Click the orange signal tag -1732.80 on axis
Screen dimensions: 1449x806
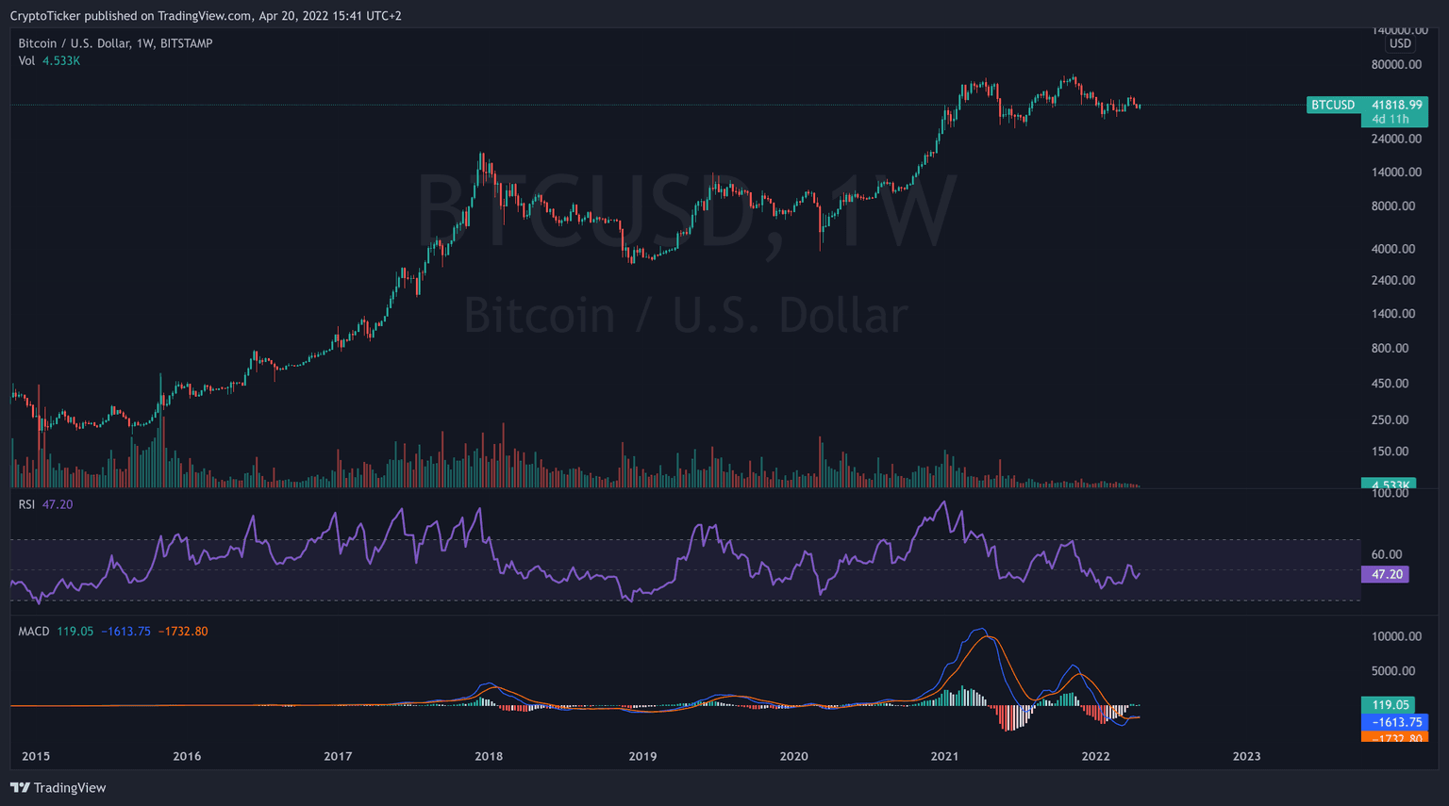pyautogui.click(x=1394, y=738)
